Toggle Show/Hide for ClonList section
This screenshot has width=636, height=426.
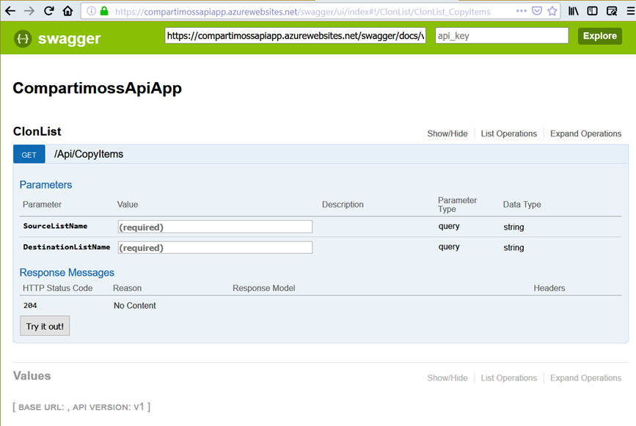(x=447, y=133)
